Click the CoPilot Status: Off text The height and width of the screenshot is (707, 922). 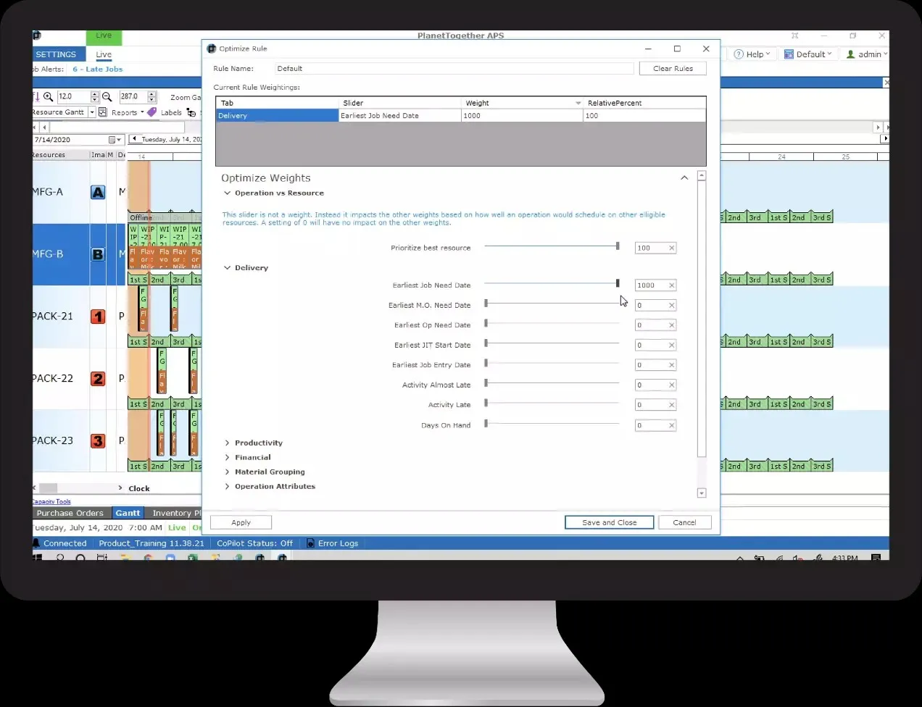point(254,543)
